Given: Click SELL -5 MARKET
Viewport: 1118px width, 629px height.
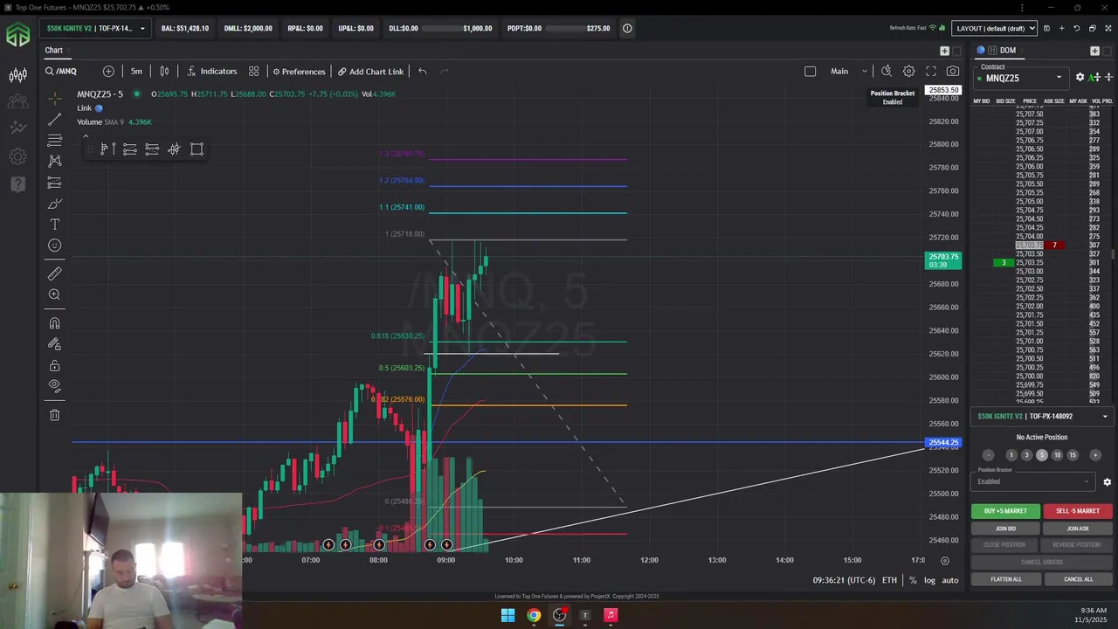Looking at the screenshot, I should pyautogui.click(x=1078, y=511).
